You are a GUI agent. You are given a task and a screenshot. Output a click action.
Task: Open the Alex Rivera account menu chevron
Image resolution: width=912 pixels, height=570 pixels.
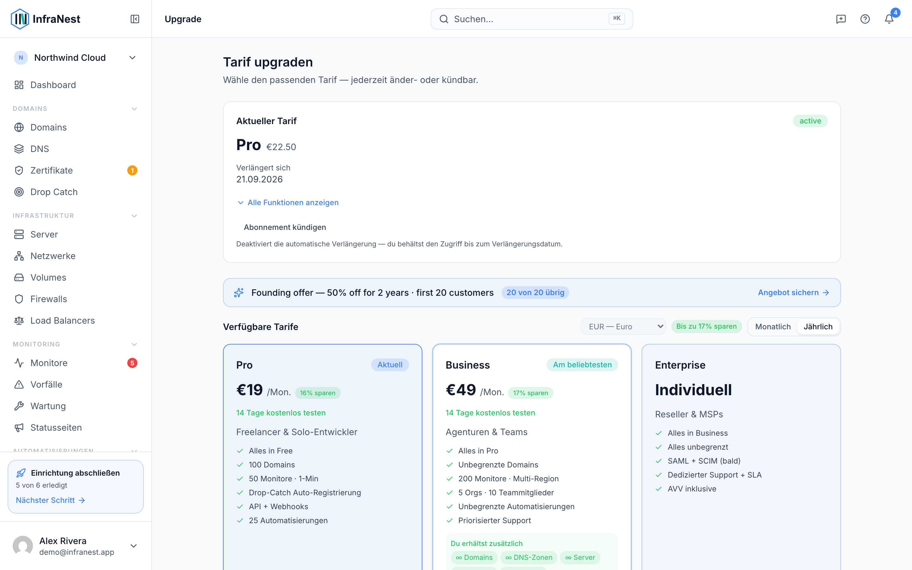click(133, 546)
